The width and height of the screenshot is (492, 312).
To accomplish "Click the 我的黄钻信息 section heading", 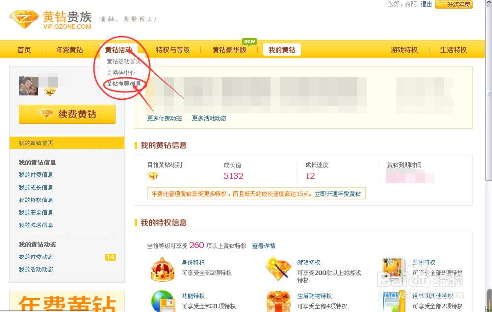I will 163,145.
